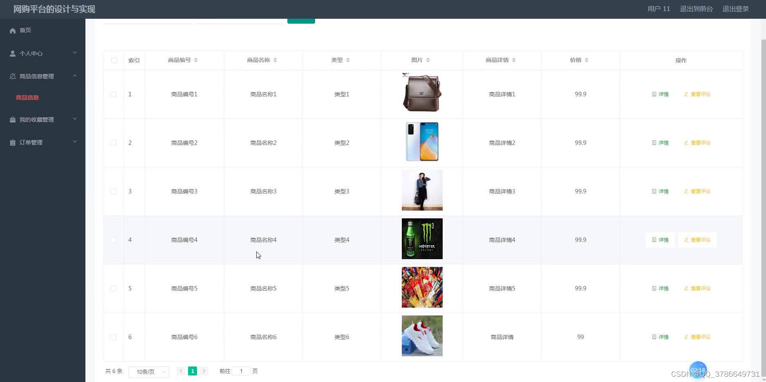The height and width of the screenshot is (382, 766).
Task: Click the 前往 page number input
Action: [241, 371]
